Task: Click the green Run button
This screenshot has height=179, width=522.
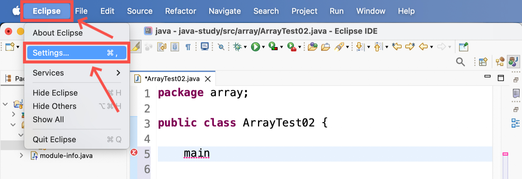Action: coord(256,47)
